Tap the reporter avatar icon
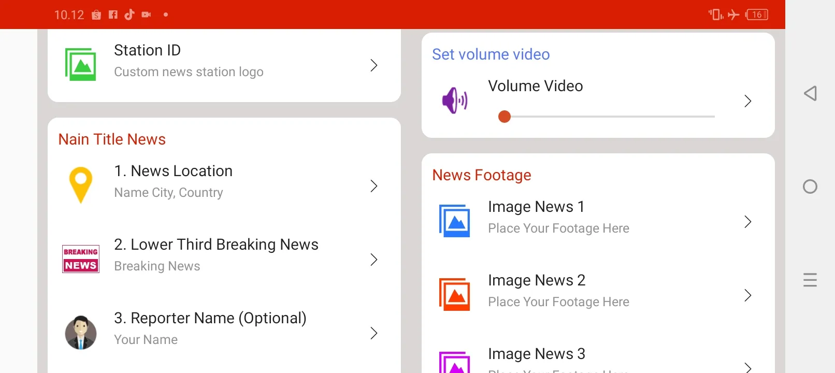 point(81,333)
